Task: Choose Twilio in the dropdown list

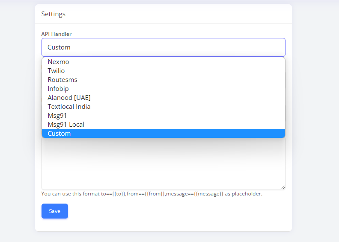Action: [163, 71]
